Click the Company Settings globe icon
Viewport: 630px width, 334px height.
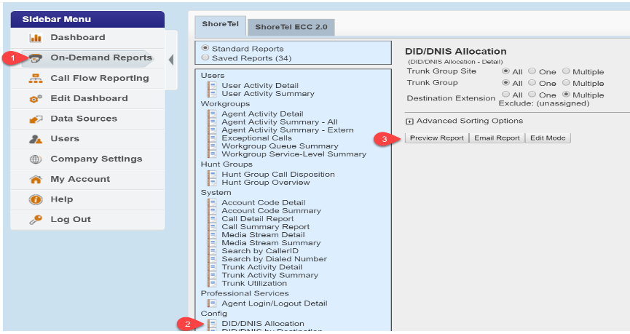[x=35, y=159]
